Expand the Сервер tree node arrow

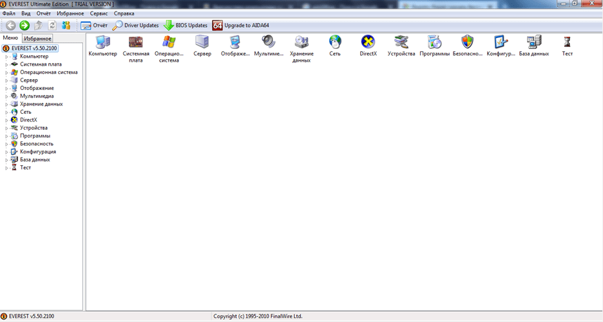point(6,80)
